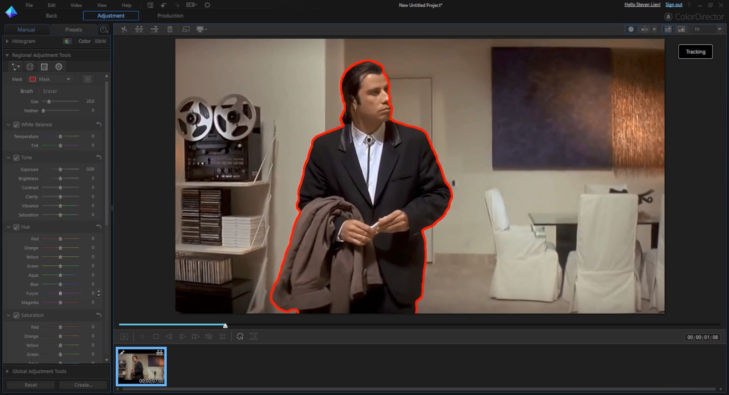The image size is (729, 395).
Task: Reset the Saturation section
Action: [98, 315]
